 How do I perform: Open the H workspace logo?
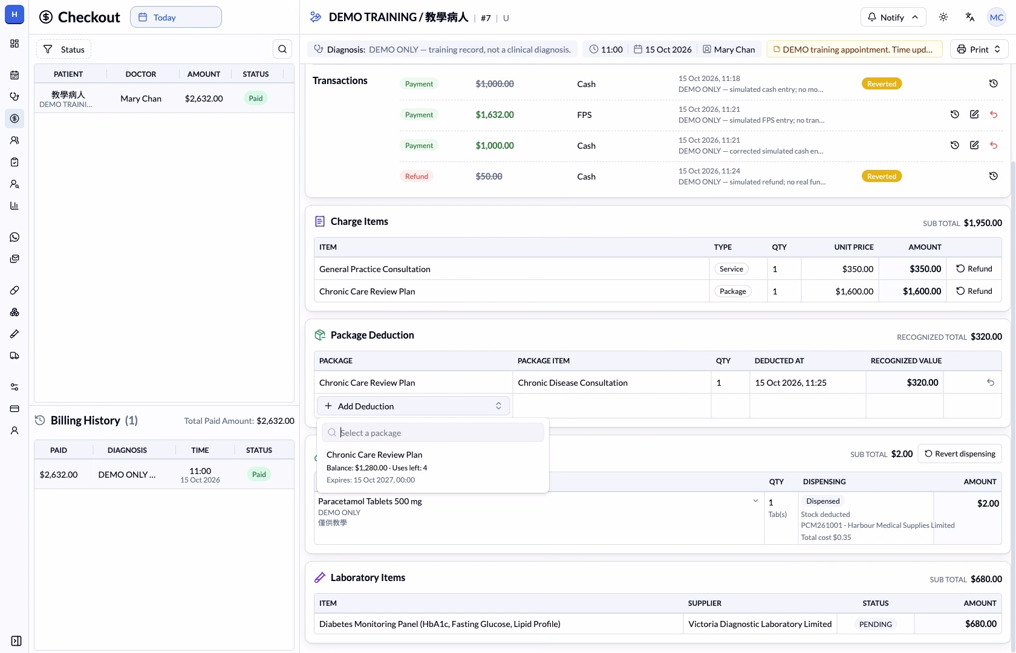click(x=15, y=15)
